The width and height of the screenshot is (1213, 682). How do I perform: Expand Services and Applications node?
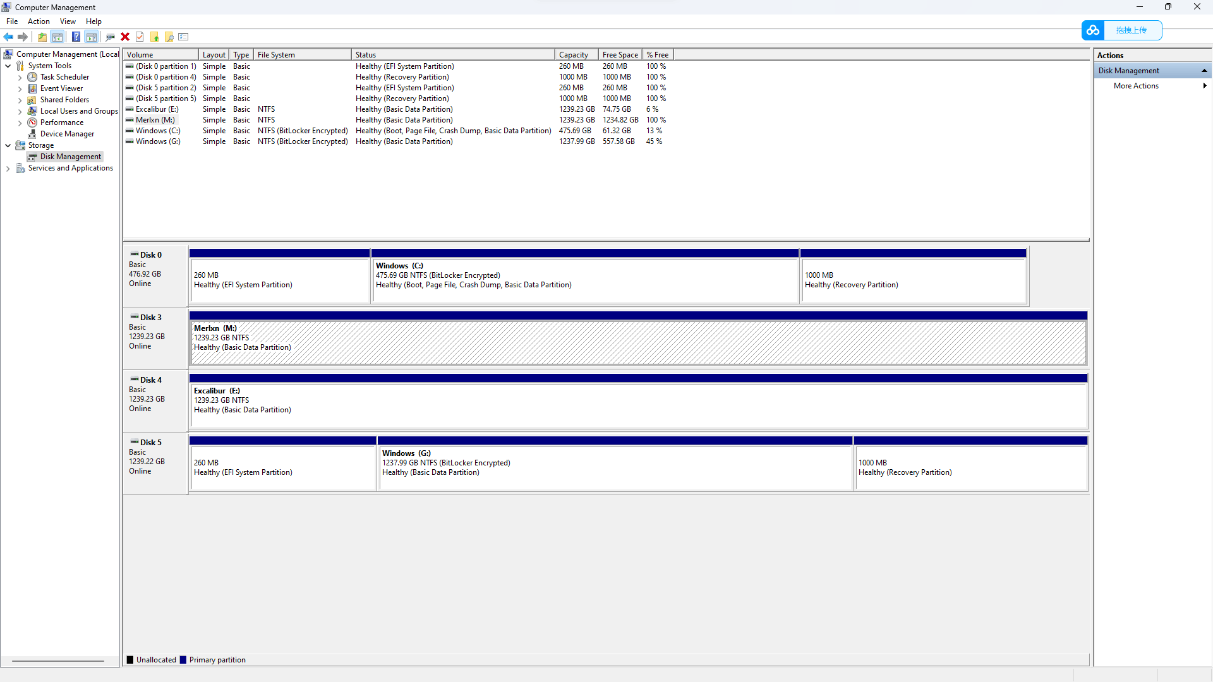click(8, 168)
